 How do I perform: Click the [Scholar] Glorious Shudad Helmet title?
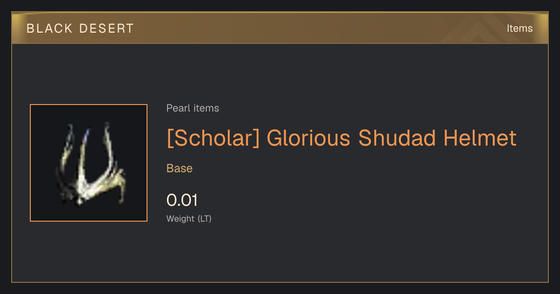342,138
